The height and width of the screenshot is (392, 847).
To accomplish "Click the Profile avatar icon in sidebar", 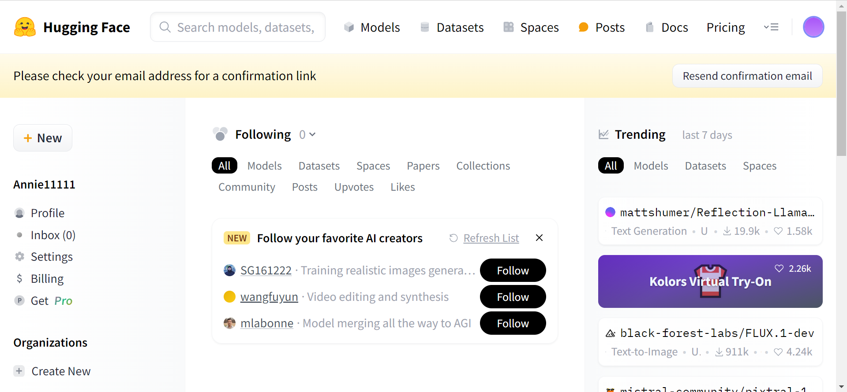I will point(19,213).
